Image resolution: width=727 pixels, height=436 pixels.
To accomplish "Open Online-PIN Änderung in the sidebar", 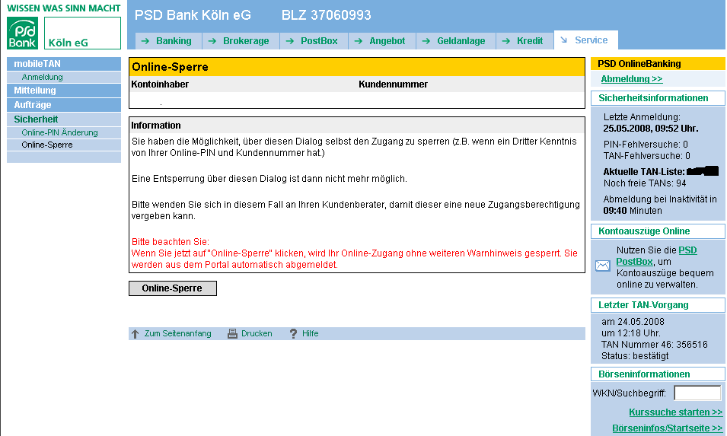I will point(64,132).
